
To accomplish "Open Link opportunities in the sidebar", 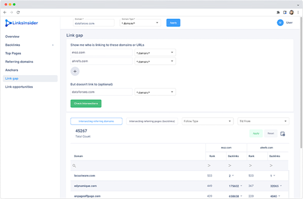I will [x=19, y=87].
